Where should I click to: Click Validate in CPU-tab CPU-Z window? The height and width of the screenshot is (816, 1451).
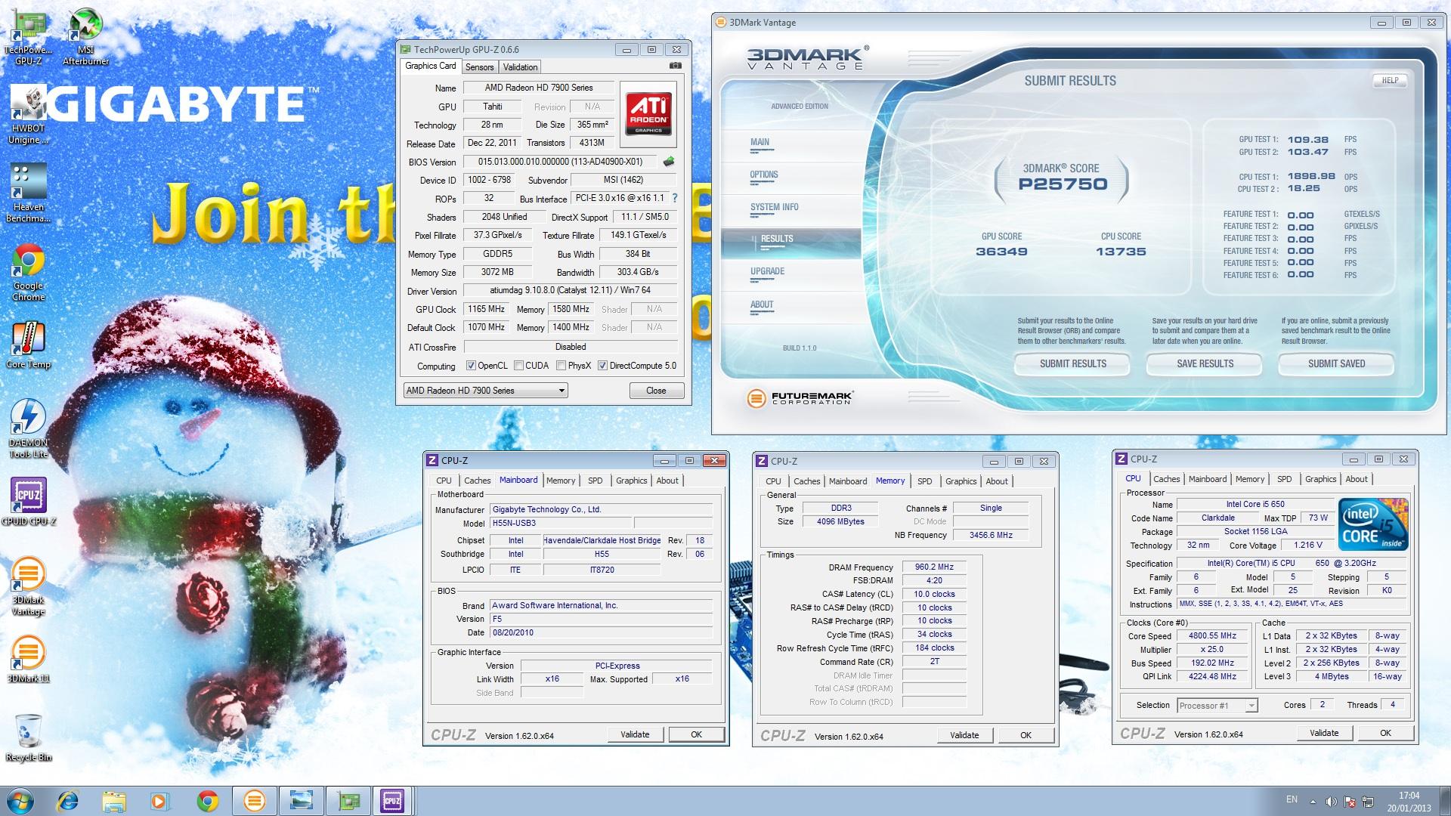[x=1324, y=733]
